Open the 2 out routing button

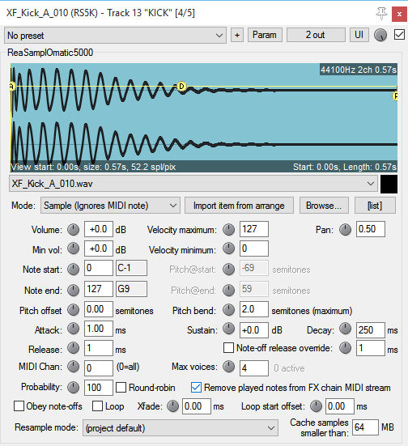click(x=316, y=35)
